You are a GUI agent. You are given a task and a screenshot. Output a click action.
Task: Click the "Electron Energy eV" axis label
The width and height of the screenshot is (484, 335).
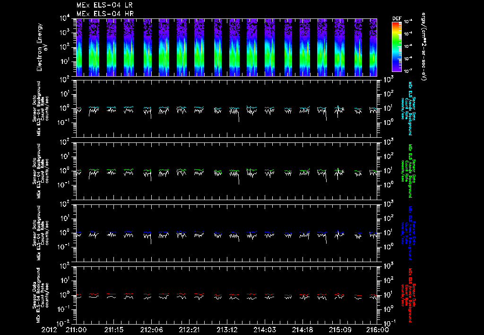[42, 47]
